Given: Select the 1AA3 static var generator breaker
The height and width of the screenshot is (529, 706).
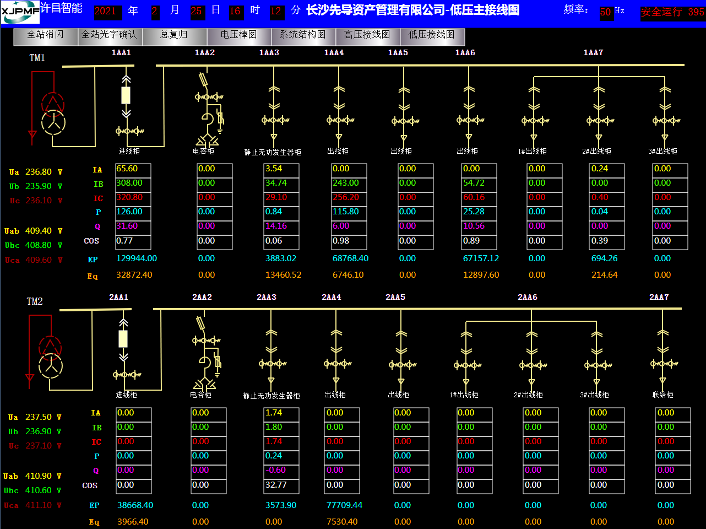Looking at the screenshot, I should tap(274, 120).
